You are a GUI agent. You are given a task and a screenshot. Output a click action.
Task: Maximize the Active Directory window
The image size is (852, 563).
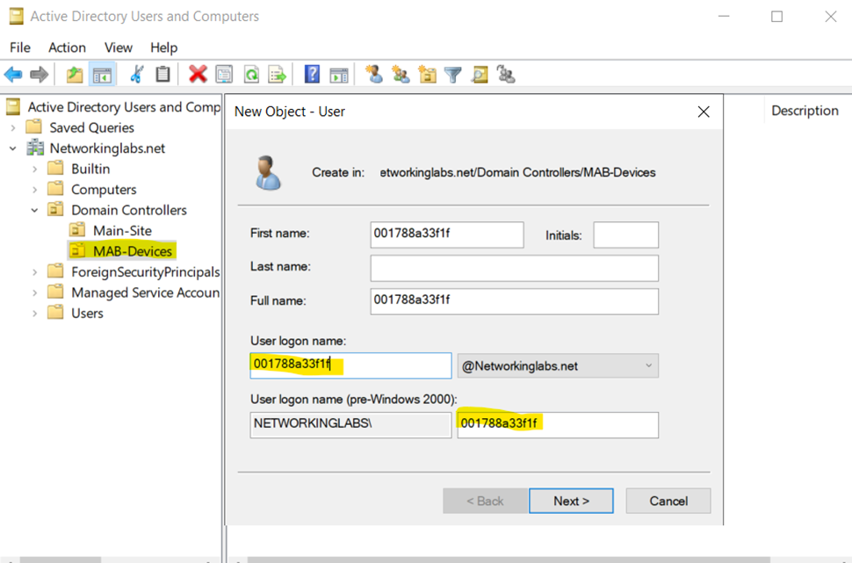pyautogui.click(x=777, y=17)
